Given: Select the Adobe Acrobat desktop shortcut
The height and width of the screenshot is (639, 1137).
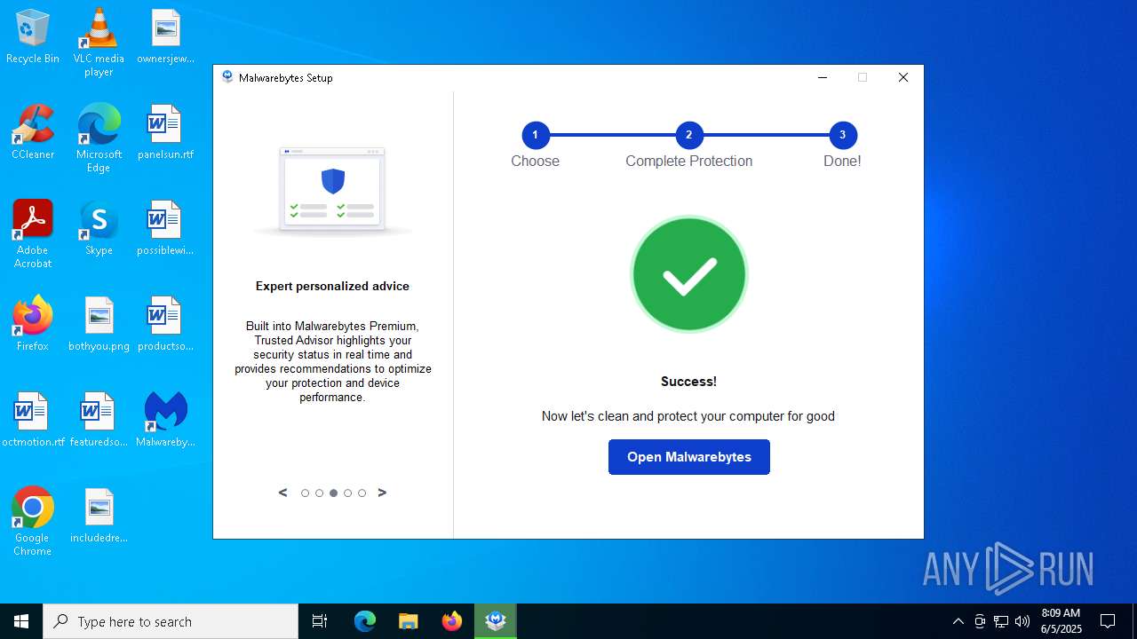Looking at the screenshot, I should tap(33, 234).
